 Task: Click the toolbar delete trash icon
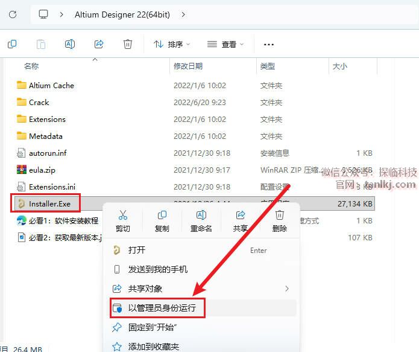(127, 44)
